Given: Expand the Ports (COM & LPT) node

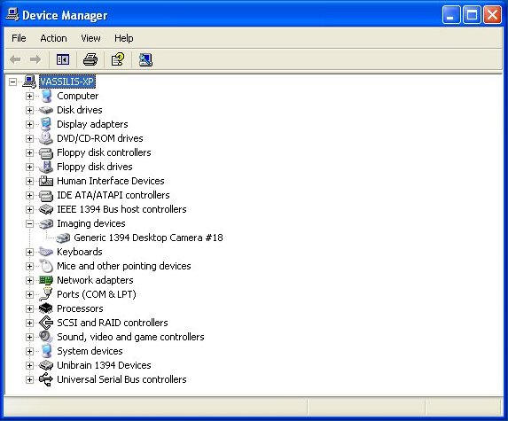Looking at the screenshot, I should [x=29, y=294].
